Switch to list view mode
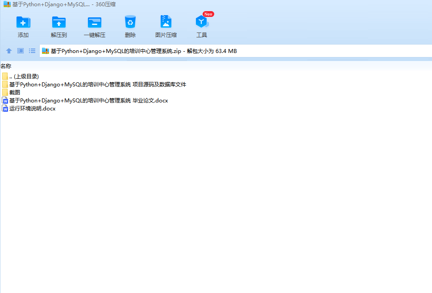This screenshot has height=293, width=432. click(x=32, y=51)
